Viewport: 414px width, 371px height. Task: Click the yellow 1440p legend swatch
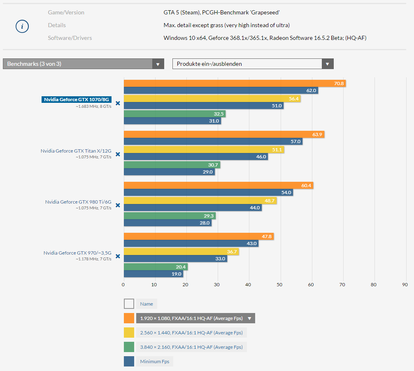129,332
